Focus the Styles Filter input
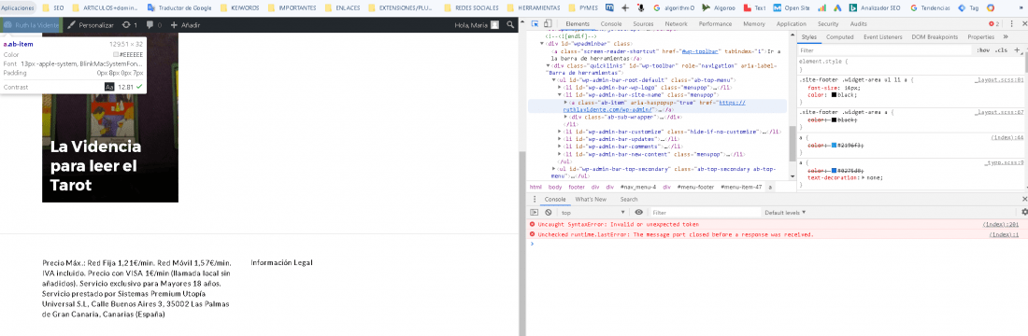 (x=885, y=49)
